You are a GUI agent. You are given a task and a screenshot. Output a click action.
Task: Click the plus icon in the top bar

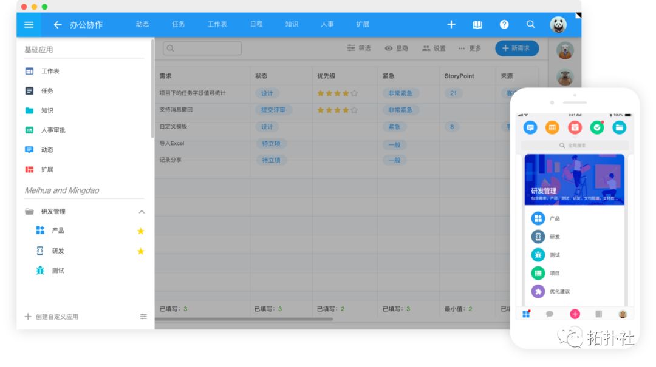click(451, 24)
